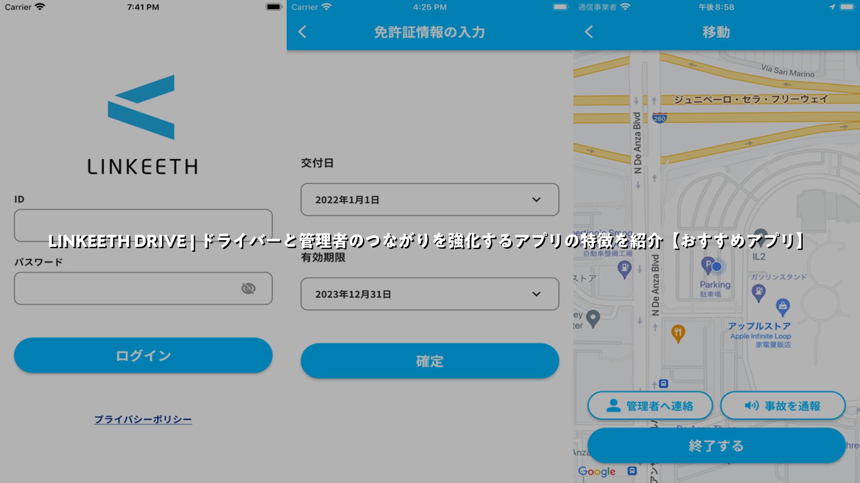The height and width of the screenshot is (483, 860).
Task: Expand chevron beside 2023年12月31日
Action: pos(536,294)
